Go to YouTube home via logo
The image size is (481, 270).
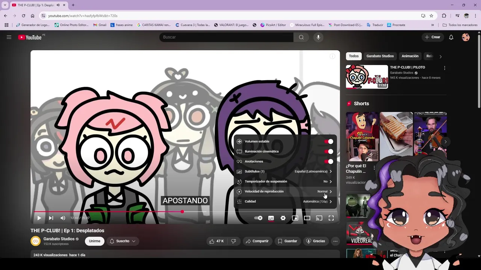point(30,37)
